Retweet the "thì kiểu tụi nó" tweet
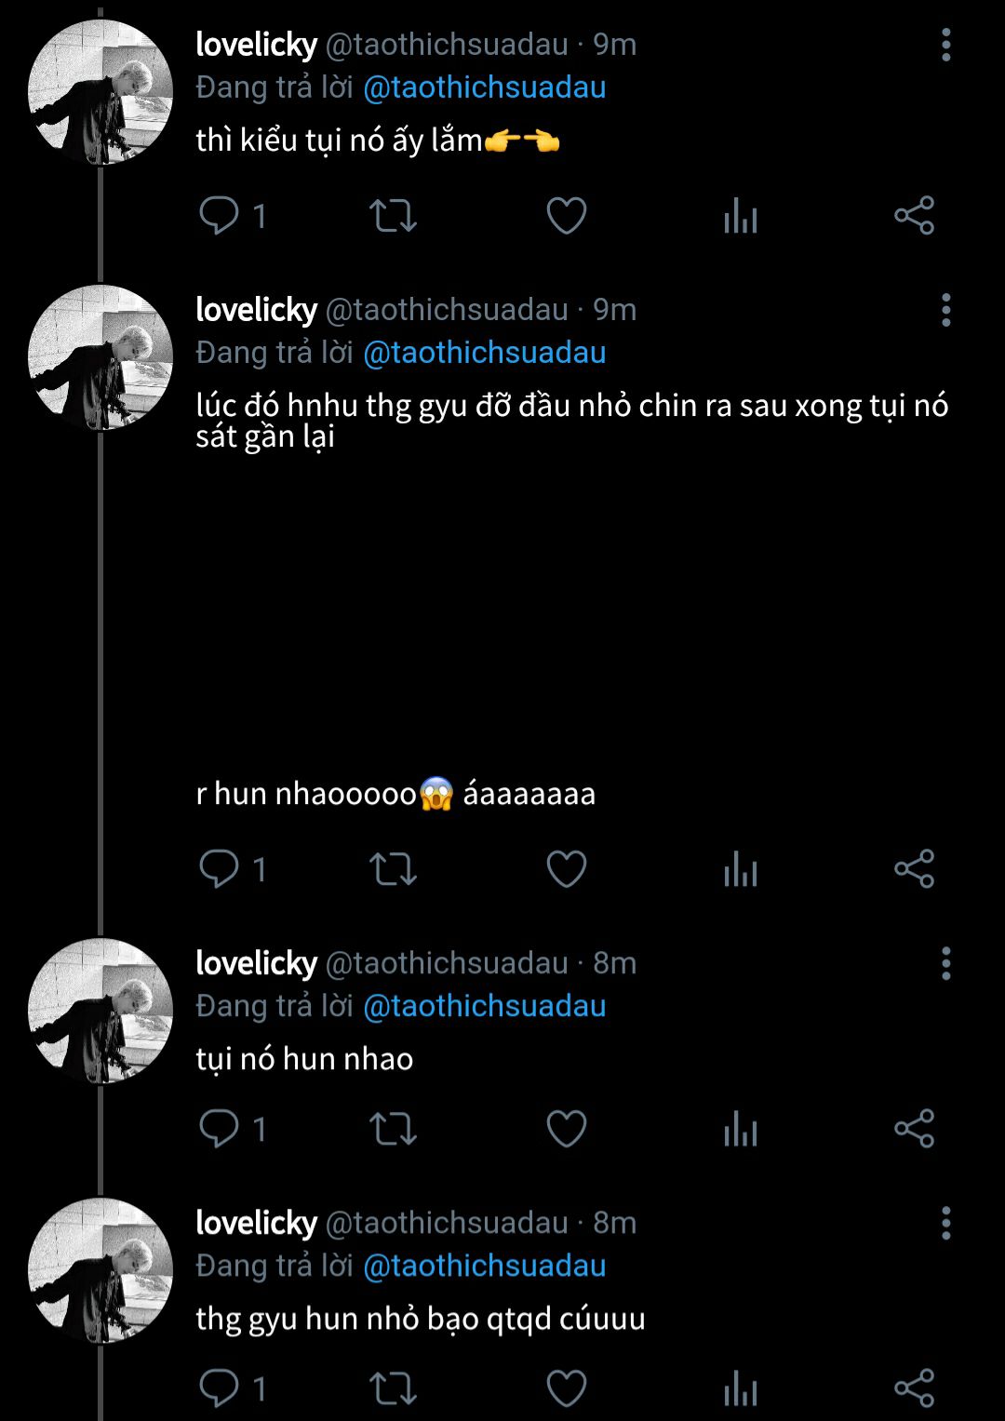 393,216
